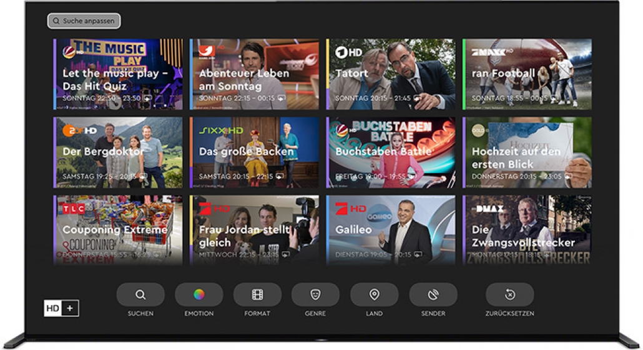
Task: Click the TLC logo on Couponing Extreme
Action: [x=74, y=209]
